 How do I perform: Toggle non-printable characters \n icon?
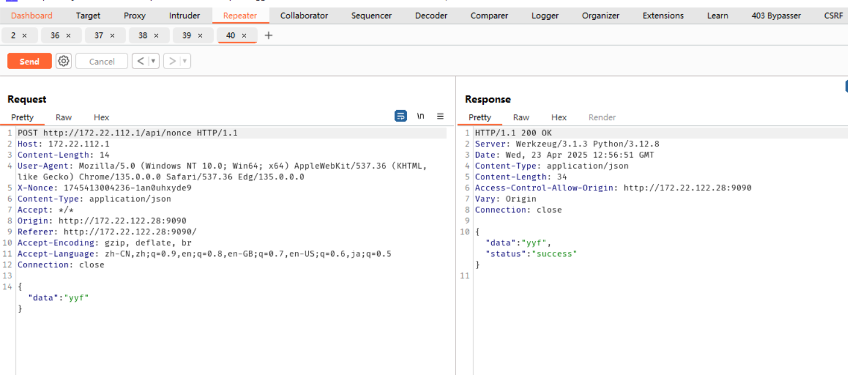click(x=420, y=116)
